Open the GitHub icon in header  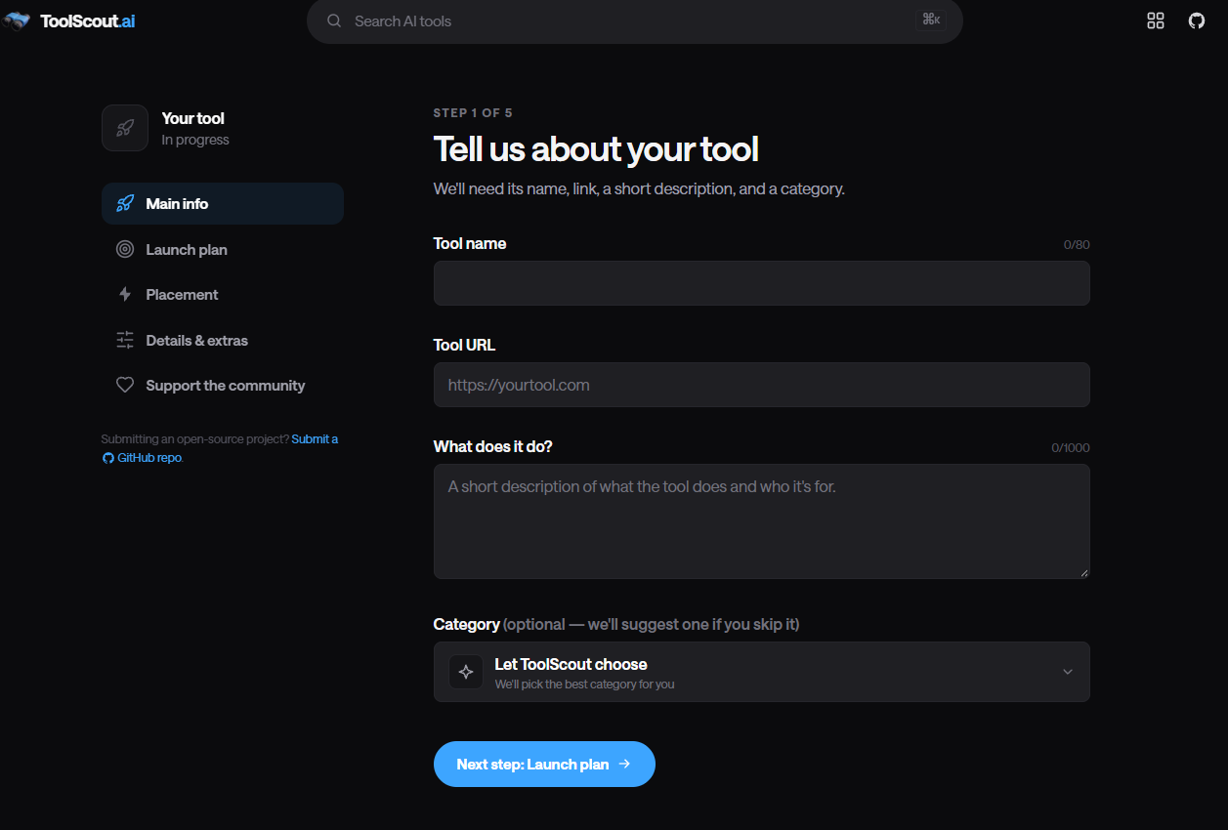1197,21
